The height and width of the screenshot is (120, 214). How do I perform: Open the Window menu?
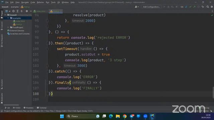[65, 2]
